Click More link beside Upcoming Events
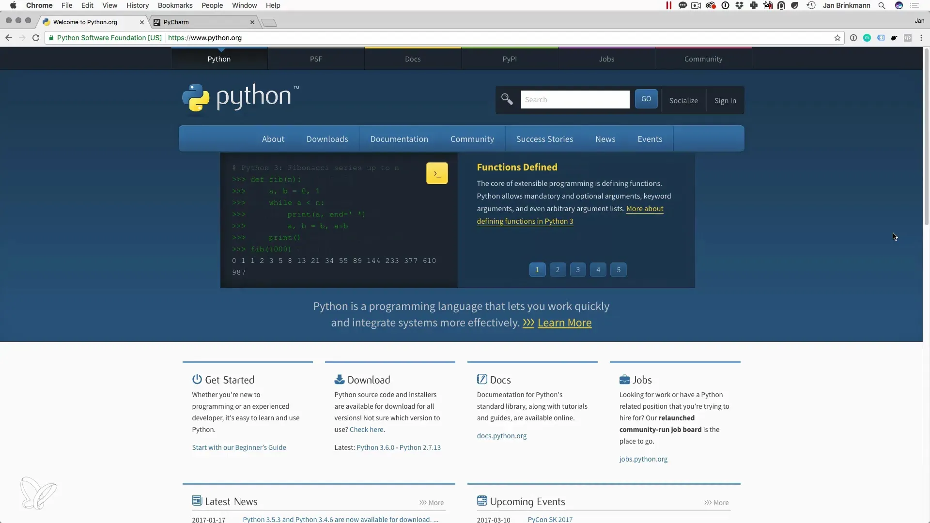The width and height of the screenshot is (930, 523). click(716, 503)
